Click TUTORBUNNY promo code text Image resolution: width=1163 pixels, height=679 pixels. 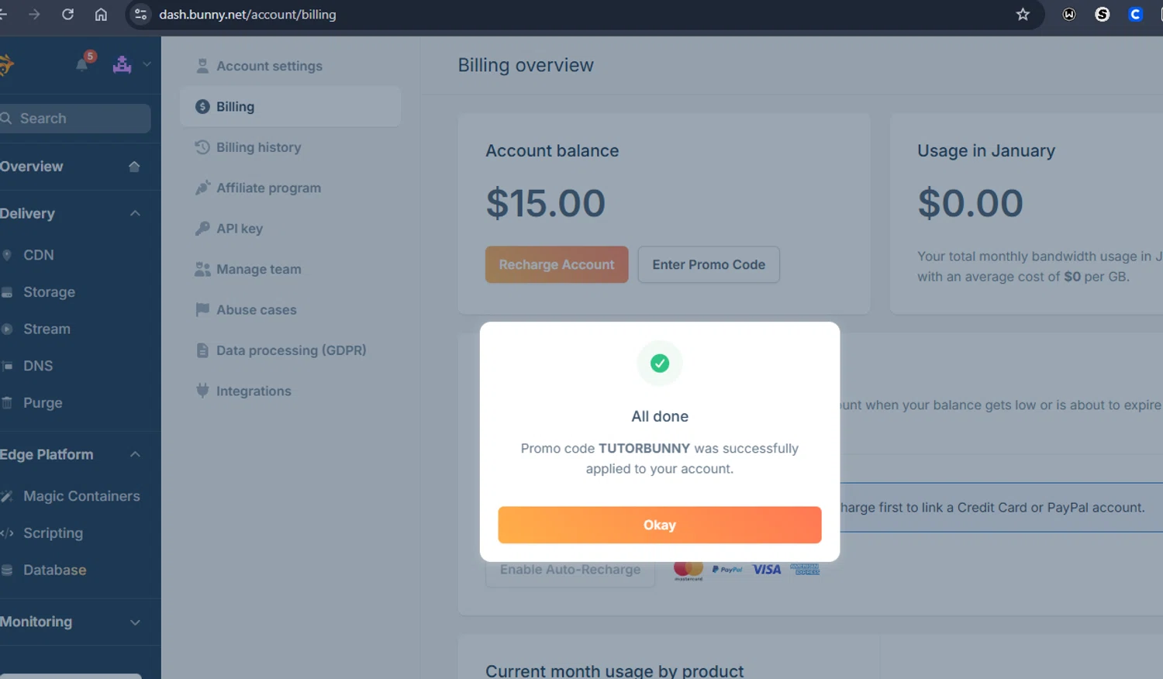(x=644, y=448)
